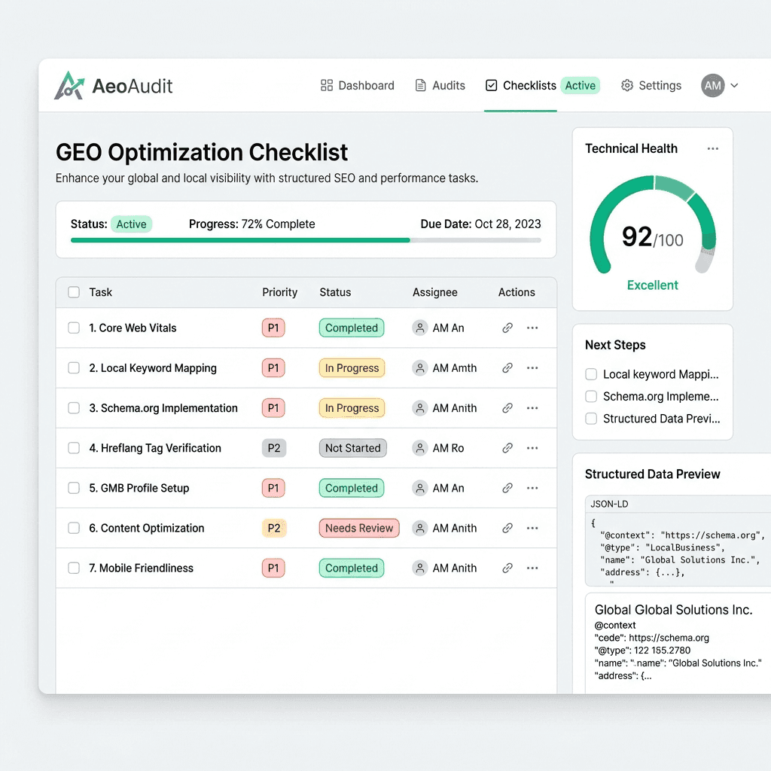
Task: Click the AeoAudit logo icon
Action: (x=69, y=86)
